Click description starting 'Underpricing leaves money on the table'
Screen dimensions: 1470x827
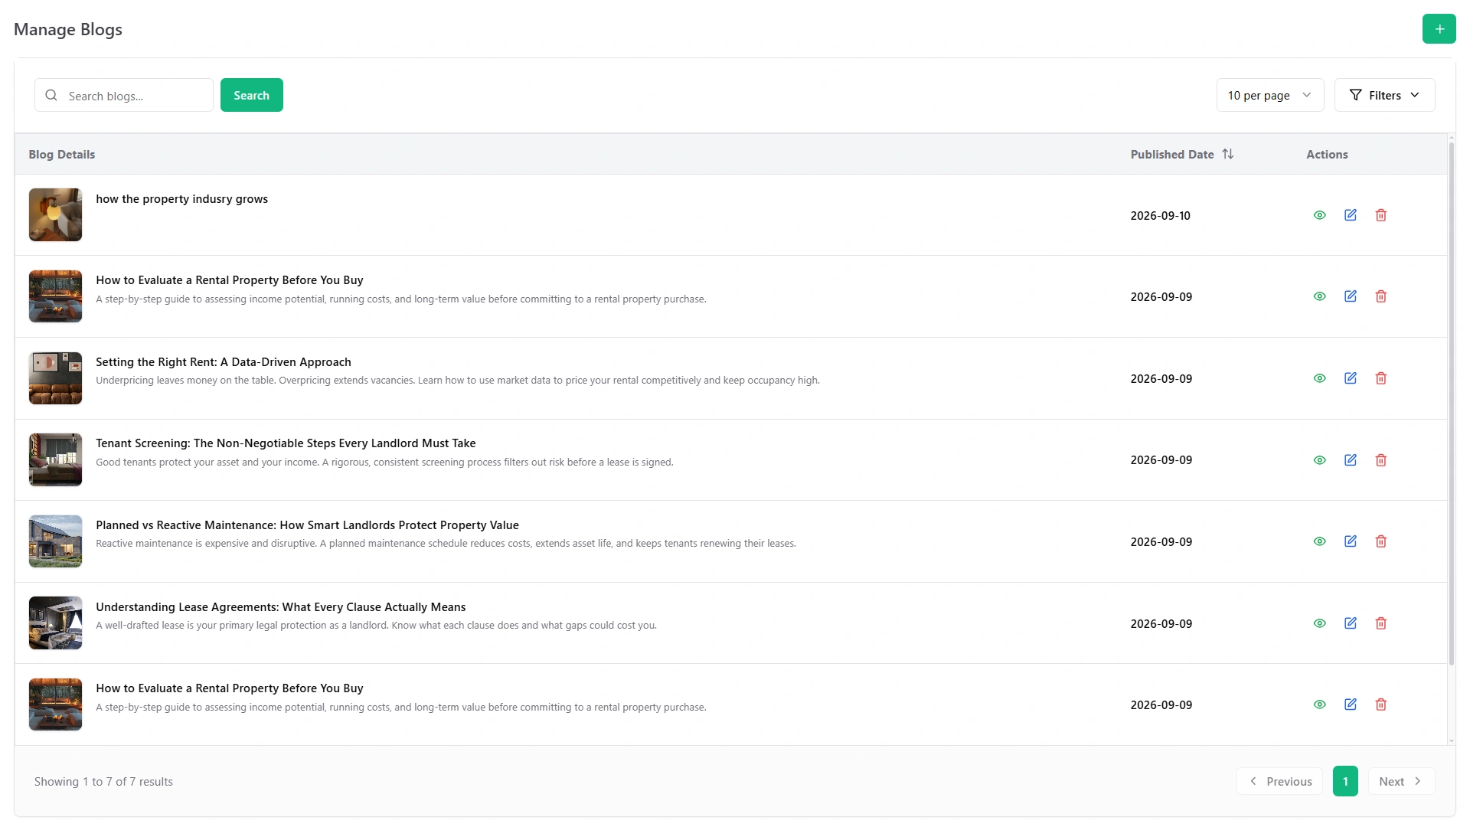458,381
